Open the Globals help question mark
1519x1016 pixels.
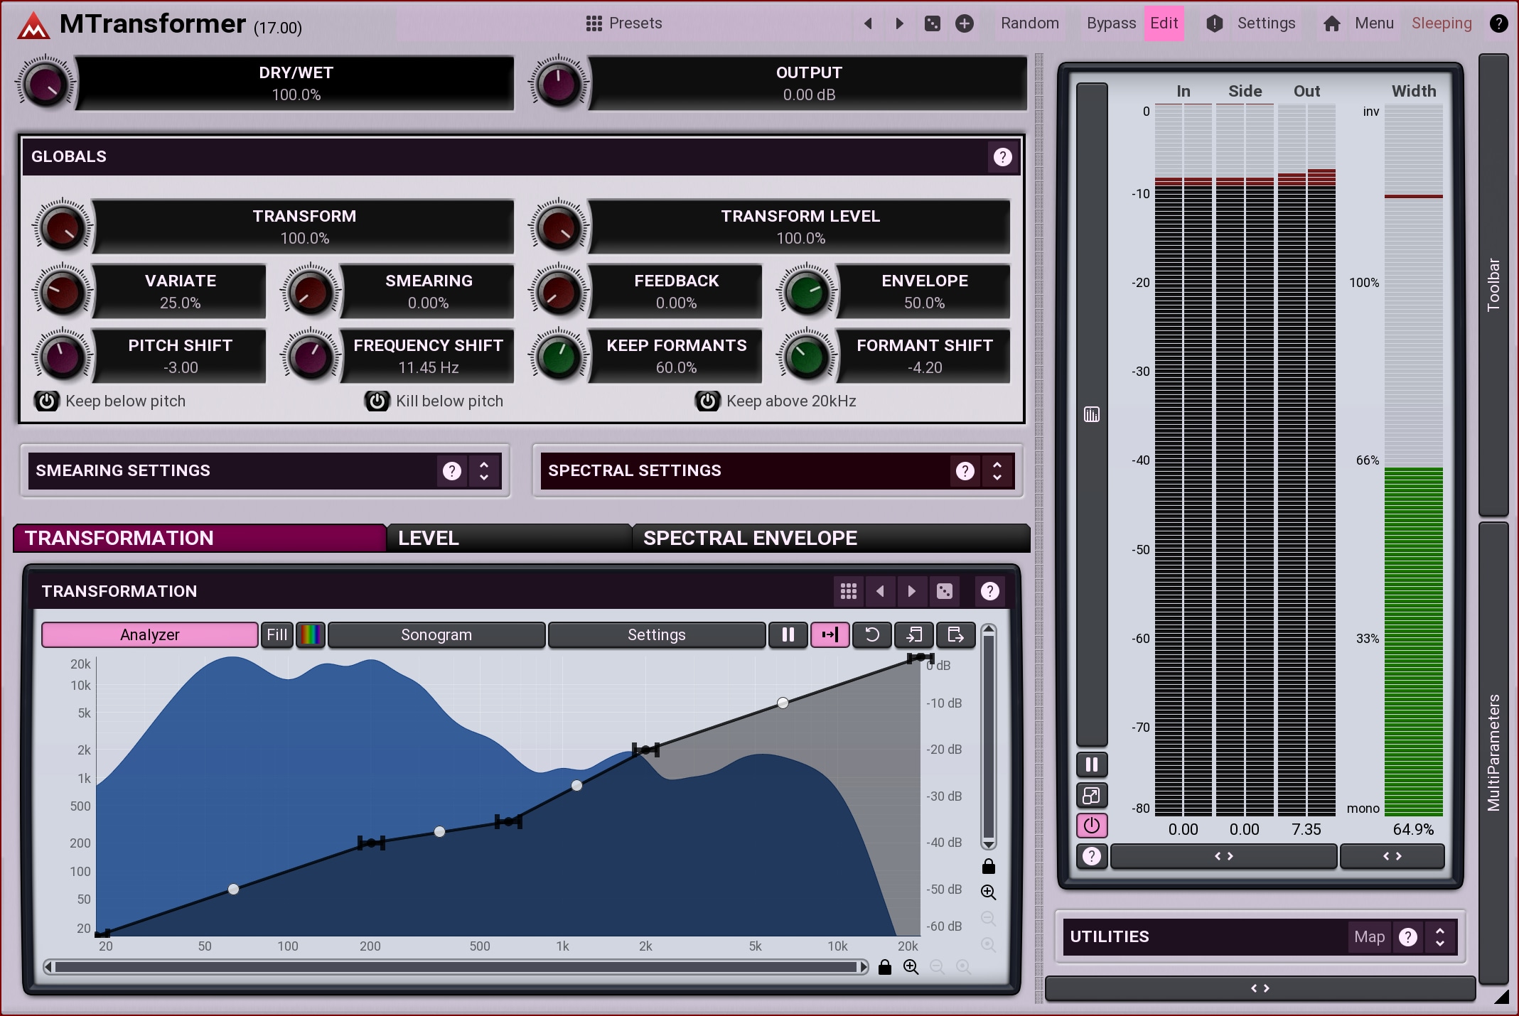[1002, 157]
